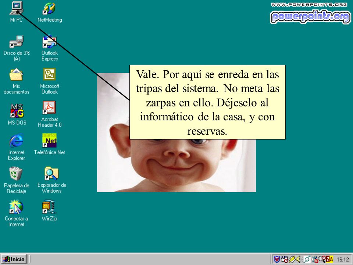Select the NetMeeting shortcut icon
The width and height of the screenshot is (353, 265).
click(50, 12)
